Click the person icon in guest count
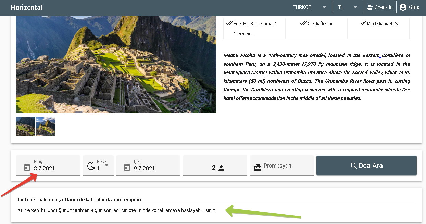Image resolution: width=426 pixels, height=224 pixels. point(221,168)
